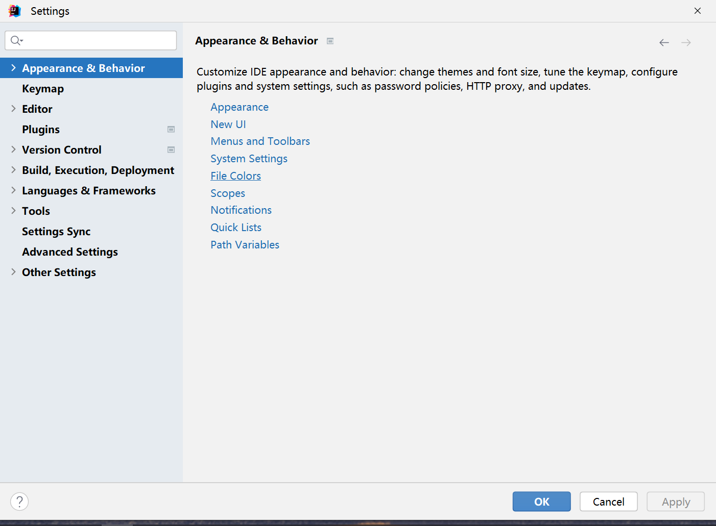Focus the settings search field
The height and width of the screenshot is (526, 716).
click(97, 40)
